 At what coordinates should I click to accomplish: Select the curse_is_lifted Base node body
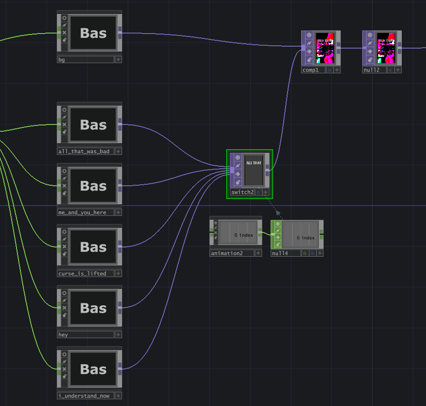[93, 247]
